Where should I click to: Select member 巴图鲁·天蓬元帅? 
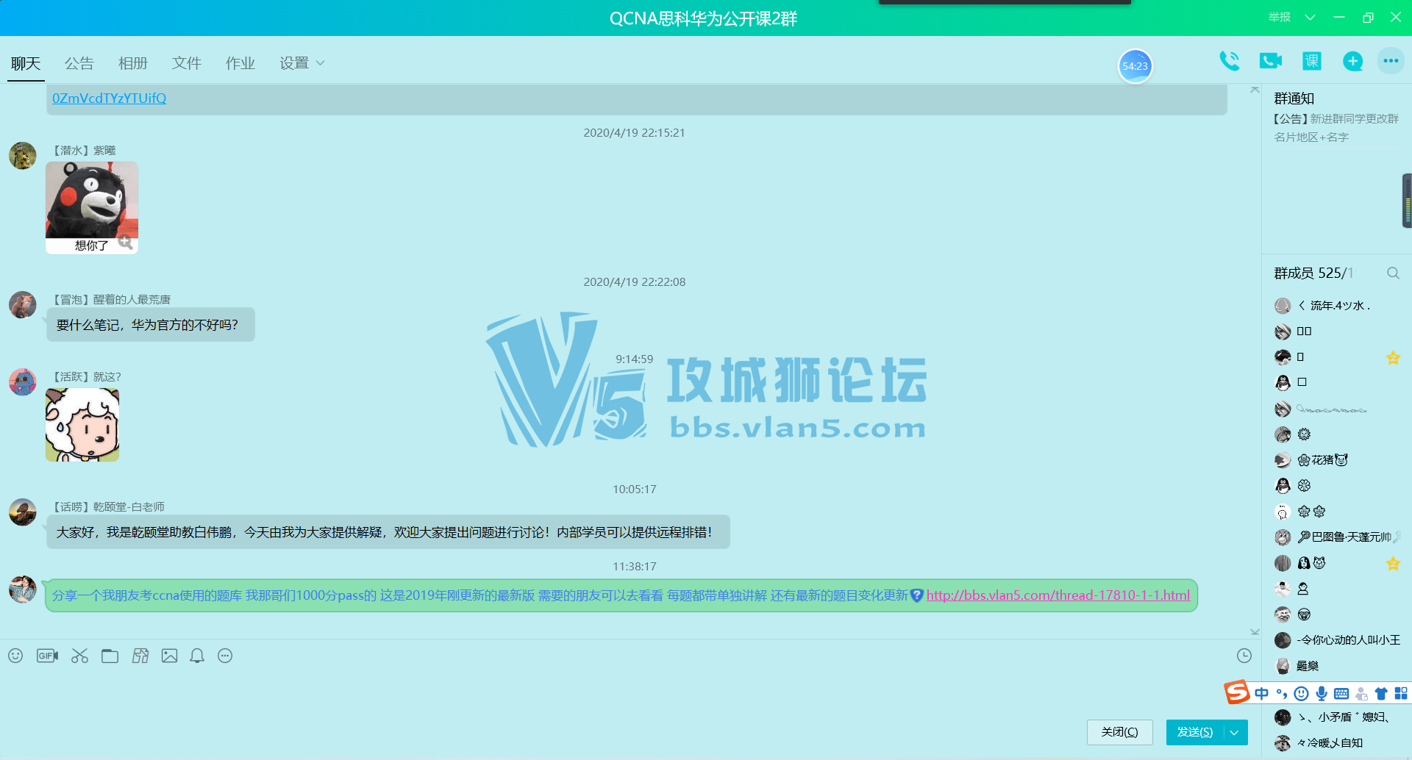[1336, 537]
